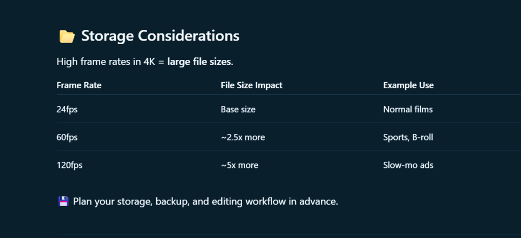The height and width of the screenshot is (238, 521).
Task: Click the folder emoji icon beside Storage Considerations
Action: tap(67, 37)
